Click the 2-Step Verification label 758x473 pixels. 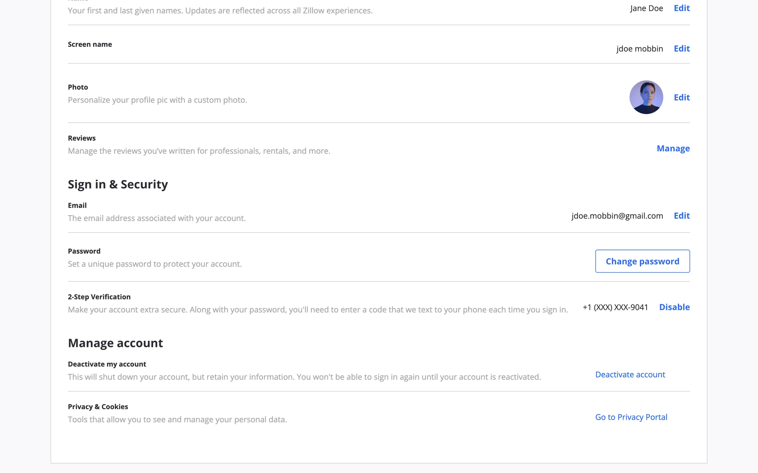click(x=99, y=297)
